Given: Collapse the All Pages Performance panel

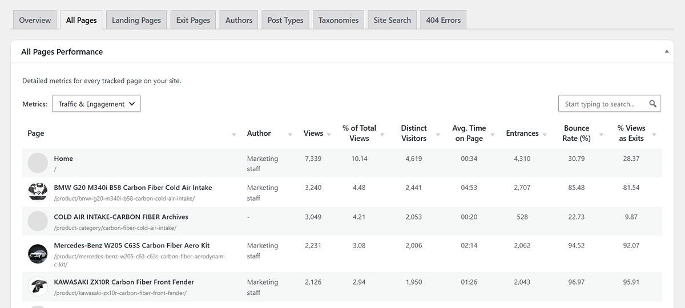Looking at the screenshot, I should tap(666, 51).
